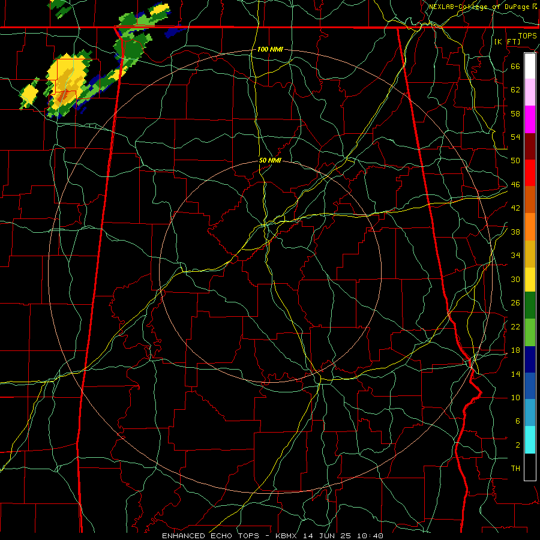This screenshot has width=540, height=540.
Task: Click the 'TOPS' legend title
Action: click(527, 35)
